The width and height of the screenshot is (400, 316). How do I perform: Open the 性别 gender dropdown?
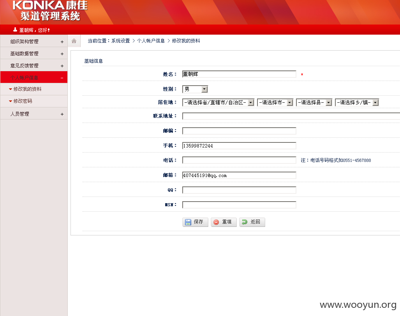coord(195,89)
